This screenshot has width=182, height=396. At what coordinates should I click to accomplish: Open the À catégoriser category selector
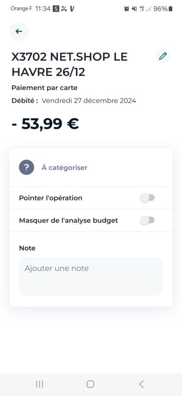coord(91,167)
